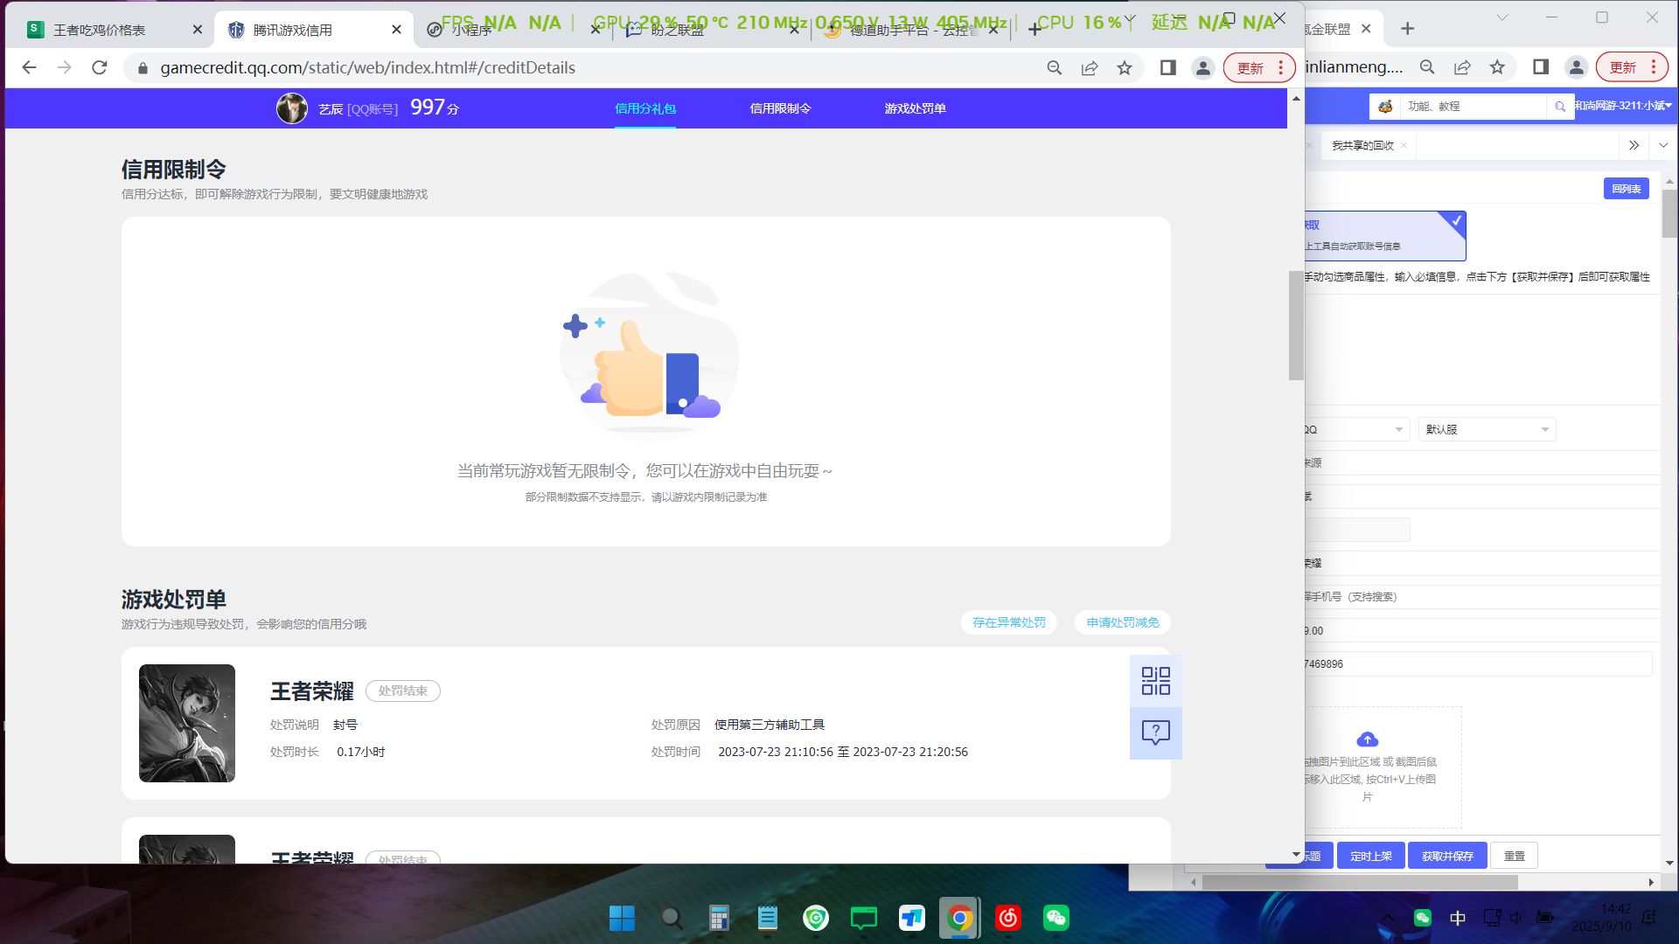Click the 获取并保存 button
1679x944 pixels.
click(x=1447, y=856)
